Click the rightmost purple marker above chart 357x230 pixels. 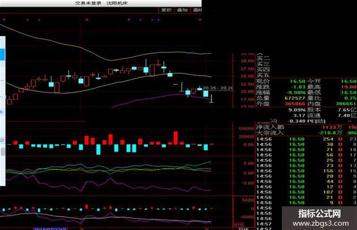coord(200,20)
